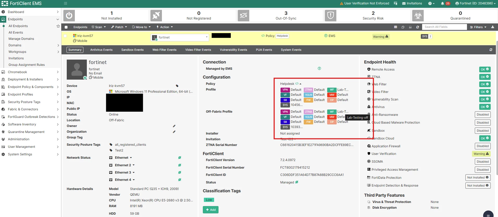Open the Invitations link in header
The image size is (498, 217).
point(412,3)
